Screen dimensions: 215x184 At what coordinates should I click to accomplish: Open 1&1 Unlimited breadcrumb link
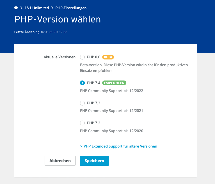coord(37,8)
